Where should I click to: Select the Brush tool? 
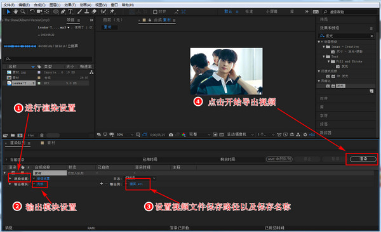[x=80, y=11]
